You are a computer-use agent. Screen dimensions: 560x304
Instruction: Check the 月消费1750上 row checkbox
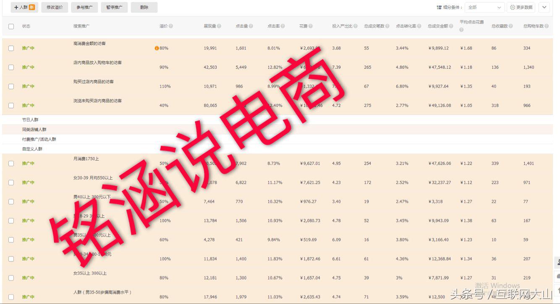pyautogui.click(x=11, y=163)
